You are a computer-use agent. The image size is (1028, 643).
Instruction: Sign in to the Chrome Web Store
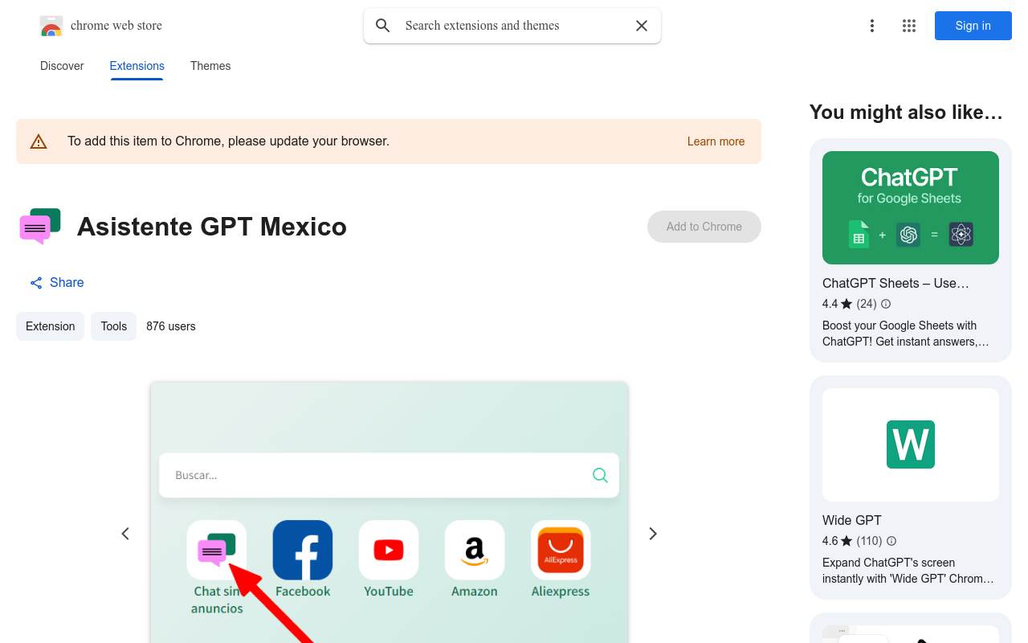pos(973,26)
